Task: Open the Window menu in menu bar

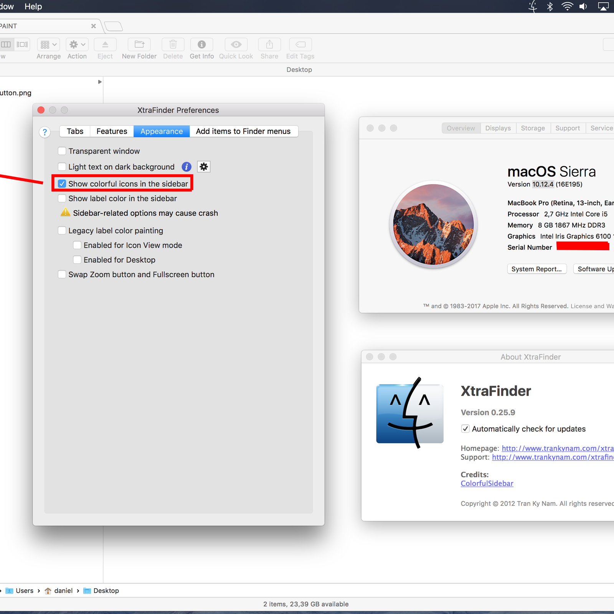Action: click(7, 7)
